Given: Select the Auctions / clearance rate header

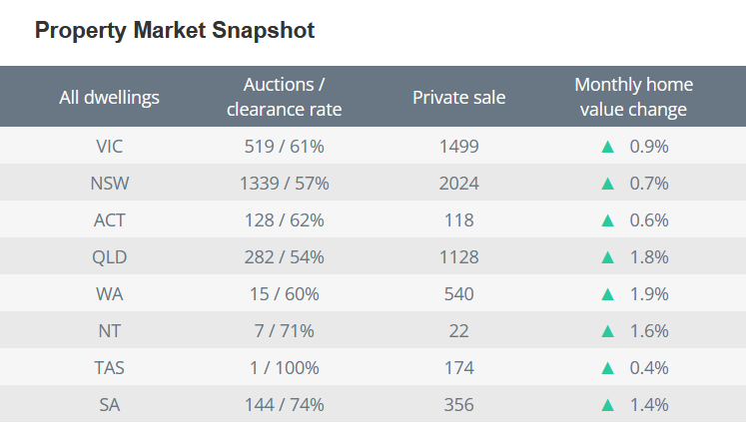Looking at the screenshot, I should point(284,97).
